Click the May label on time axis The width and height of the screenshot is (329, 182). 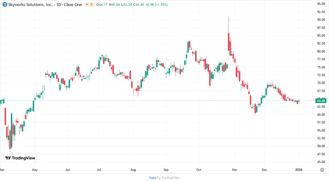coord(35,170)
